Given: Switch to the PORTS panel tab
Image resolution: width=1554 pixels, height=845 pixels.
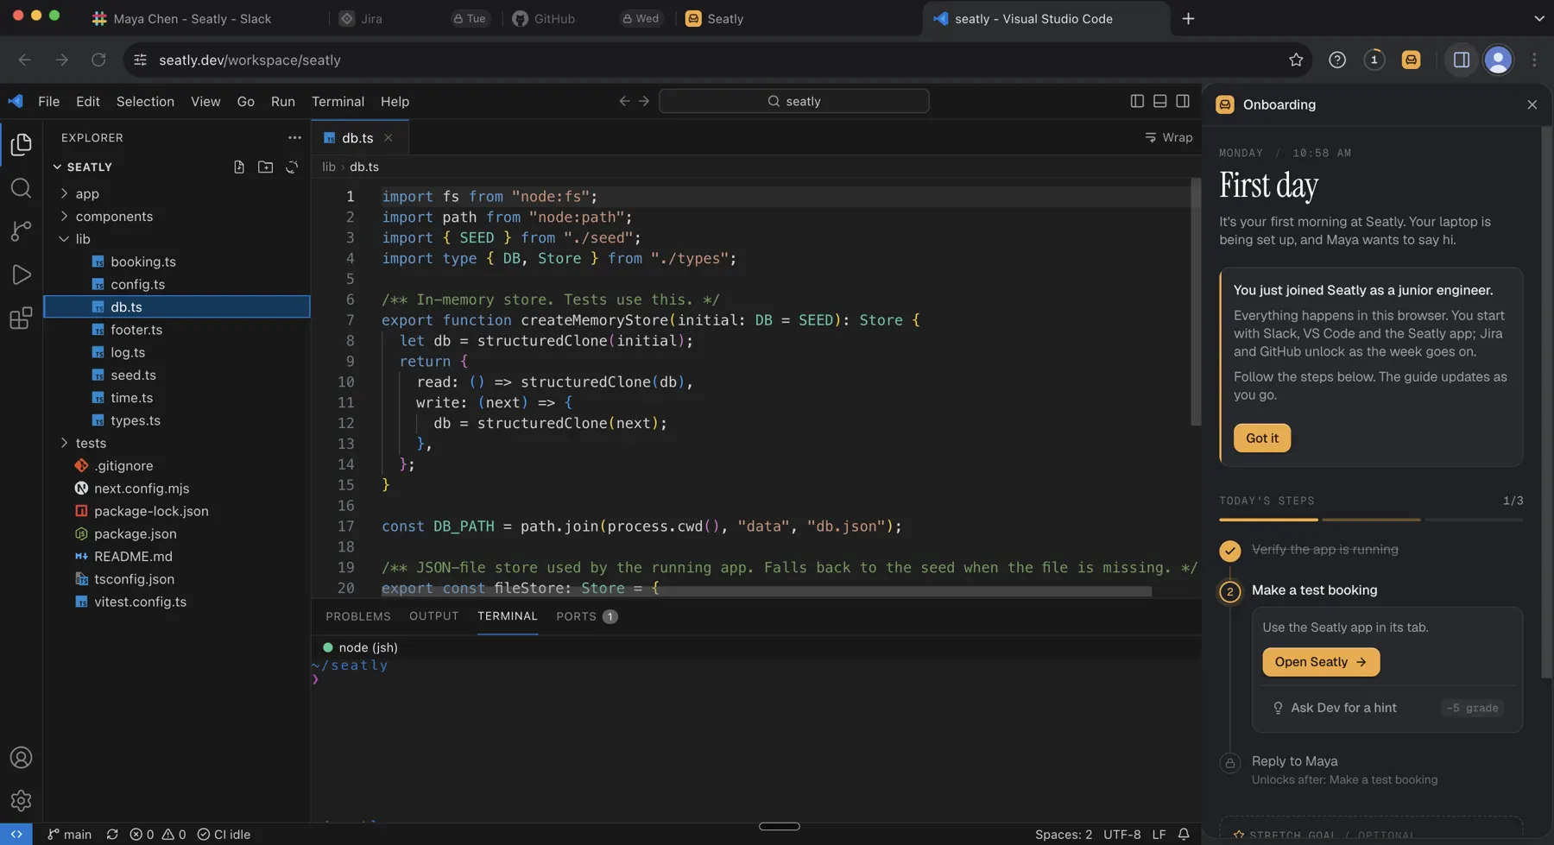Looking at the screenshot, I should click(586, 616).
